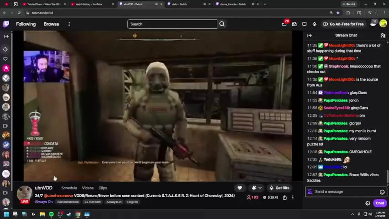389x219 pixels.
Task: Open the Always On category link
Action: 44,202
